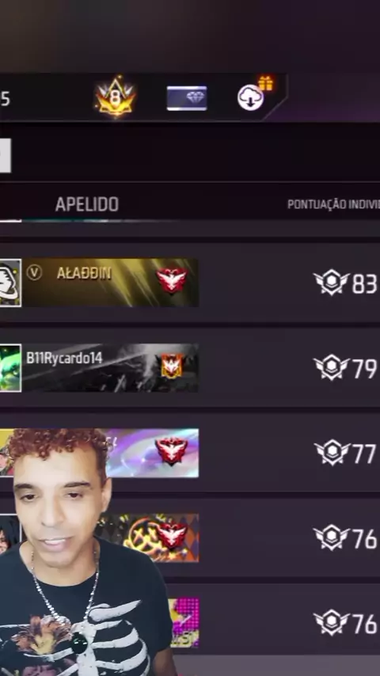
Task: Tap the white button at the left edge
Action: tap(6, 156)
